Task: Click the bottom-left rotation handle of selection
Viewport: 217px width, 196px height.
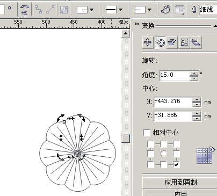Action: click(x=60, y=157)
